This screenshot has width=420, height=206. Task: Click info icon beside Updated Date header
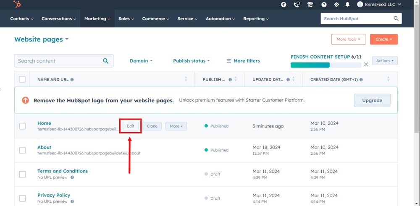pos(288,80)
